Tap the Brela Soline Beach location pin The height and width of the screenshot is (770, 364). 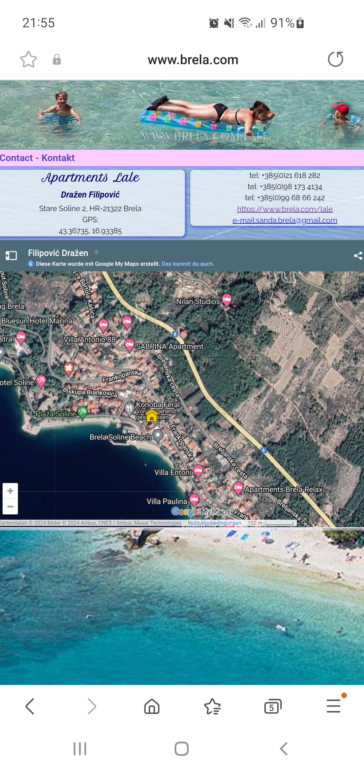point(158,435)
